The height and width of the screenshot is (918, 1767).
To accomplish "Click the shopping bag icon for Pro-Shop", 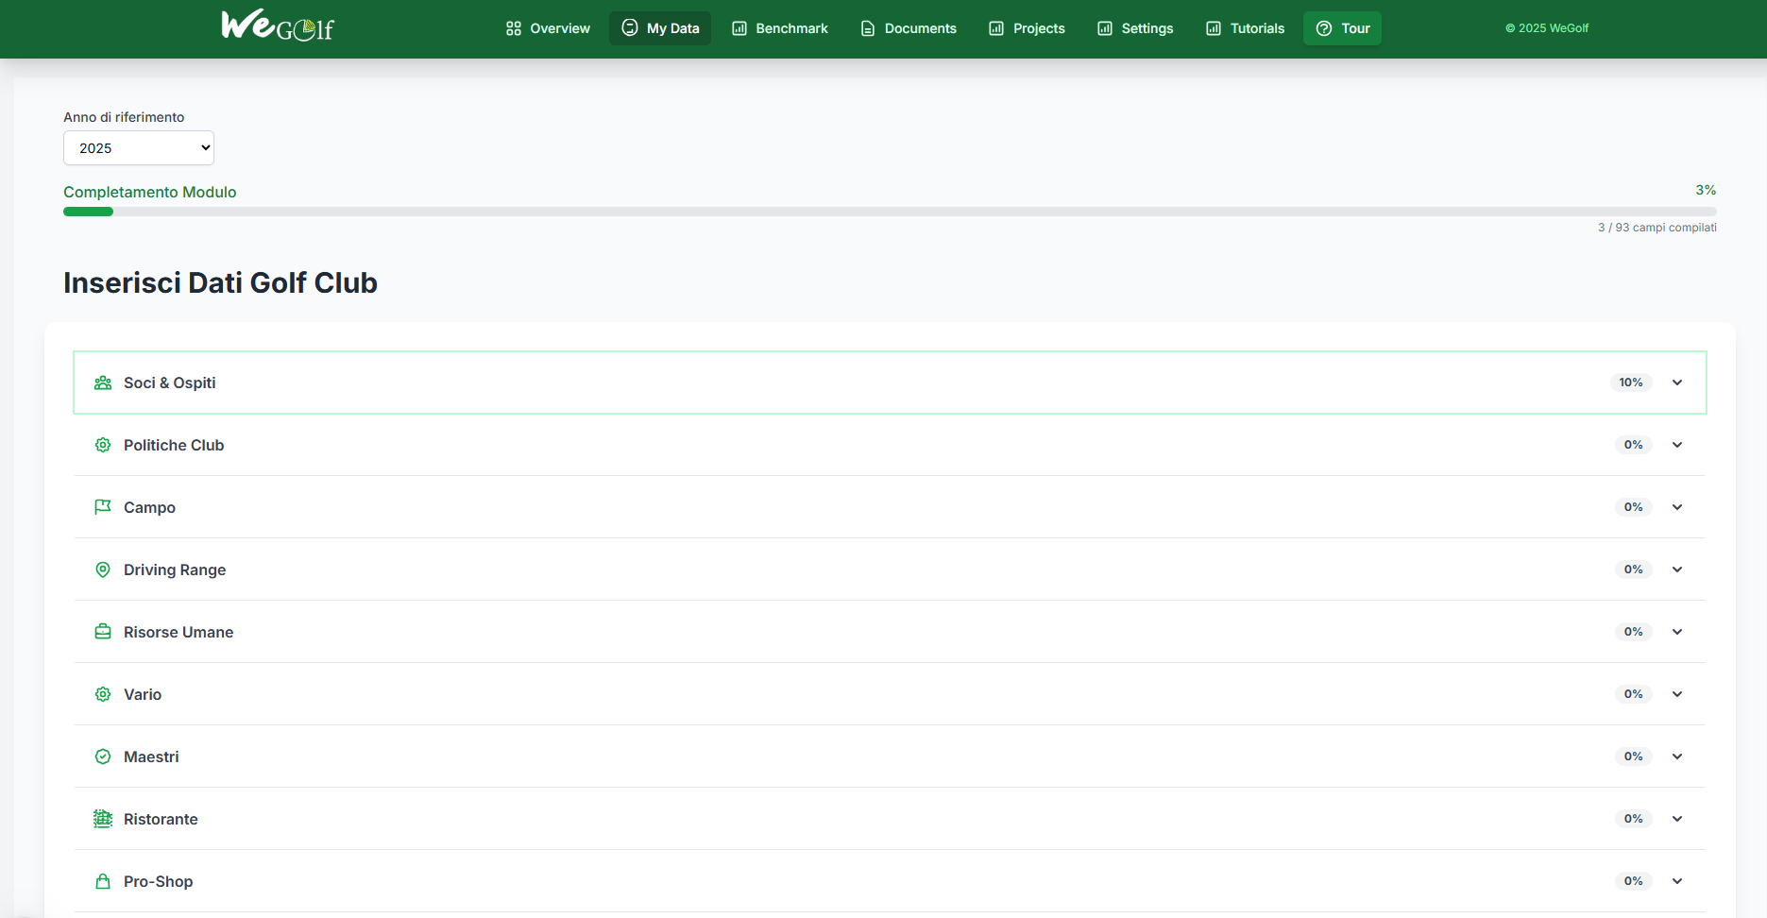I will tap(103, 881).
